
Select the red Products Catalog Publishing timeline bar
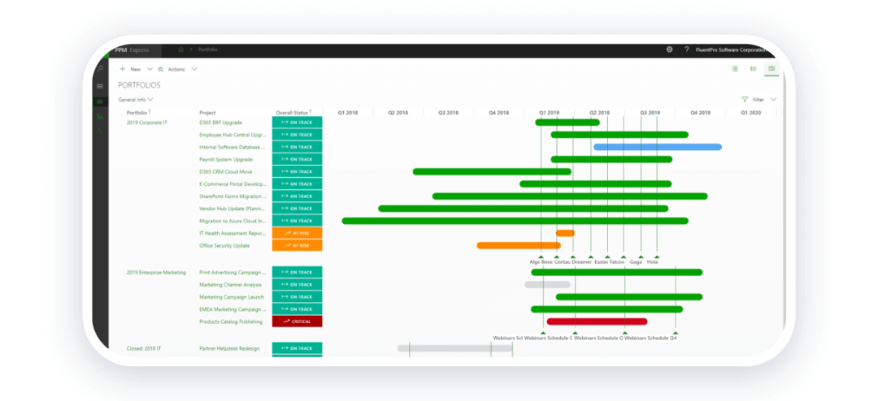[x=597, y=321]
